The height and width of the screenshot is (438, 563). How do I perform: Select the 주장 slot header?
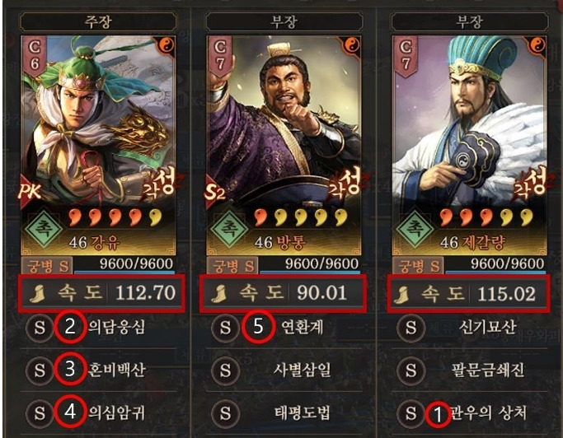pyautogui.click(x=98, y=22)
